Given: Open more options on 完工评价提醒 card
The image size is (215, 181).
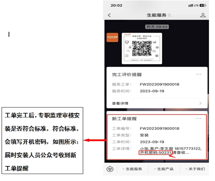Looking at the screenshot, I should point(199,74).
